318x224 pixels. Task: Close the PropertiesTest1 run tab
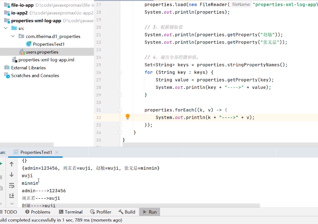click(x=57, y=152)
